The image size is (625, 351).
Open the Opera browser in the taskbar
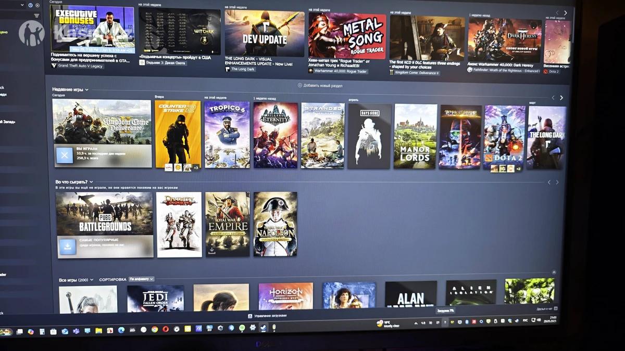click(x=166, y=329)
